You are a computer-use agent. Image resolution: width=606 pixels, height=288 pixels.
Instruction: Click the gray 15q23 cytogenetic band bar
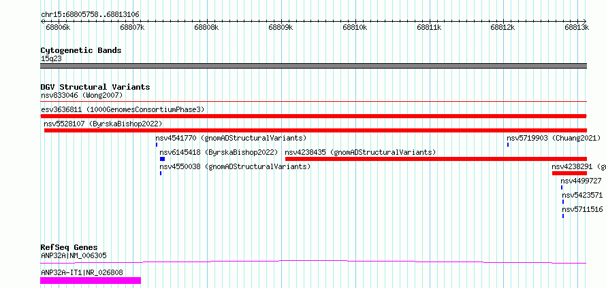point(313,66)
